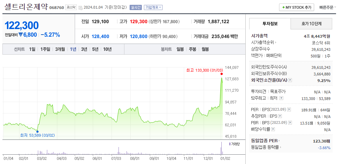Click the stock code 068760

pos(57,8)
